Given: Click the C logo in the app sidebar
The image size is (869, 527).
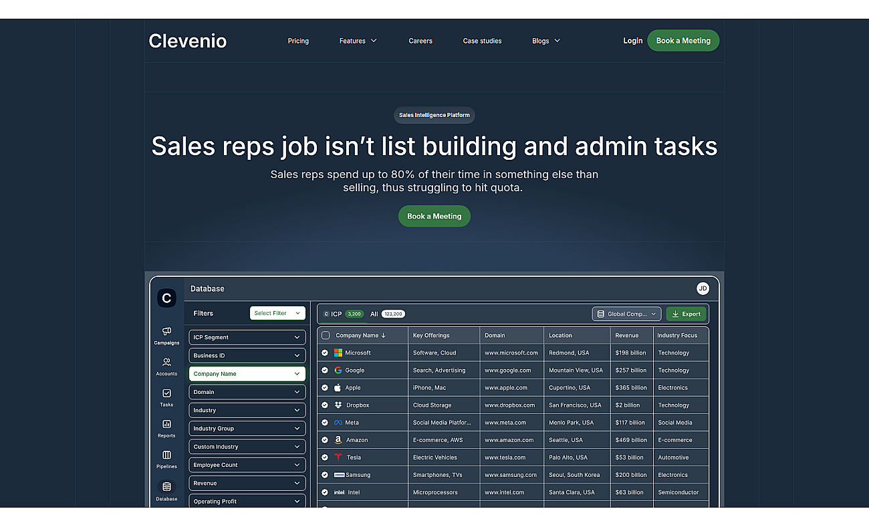Looking at the screenshot, I should pos(166,298).
